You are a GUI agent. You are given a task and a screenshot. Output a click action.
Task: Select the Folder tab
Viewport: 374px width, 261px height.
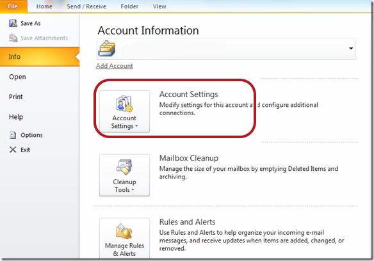click(129, 6)
